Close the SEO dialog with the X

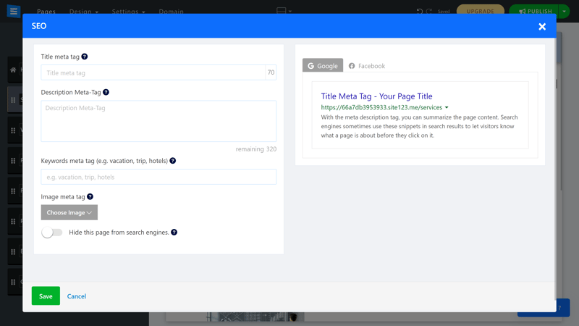(541, 27)
